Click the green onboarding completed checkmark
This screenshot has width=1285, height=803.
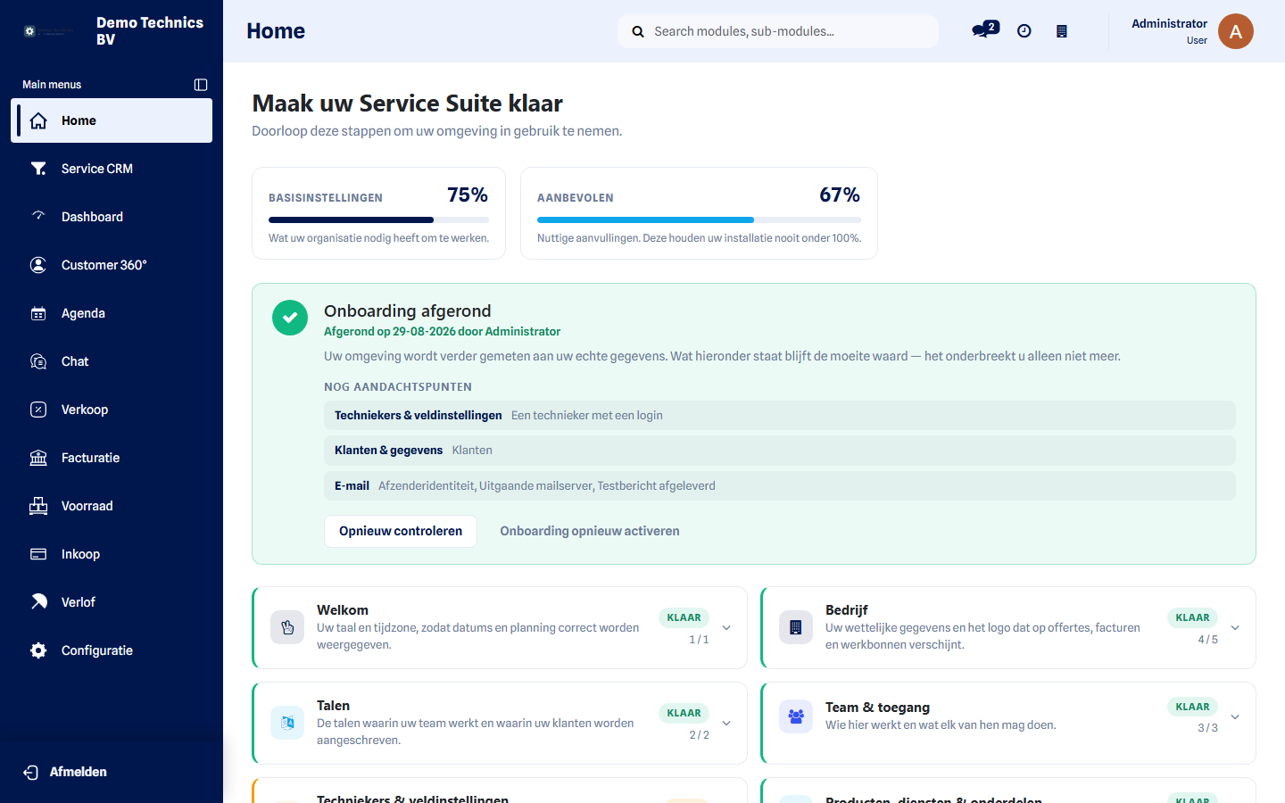click(x=290, y=318)
